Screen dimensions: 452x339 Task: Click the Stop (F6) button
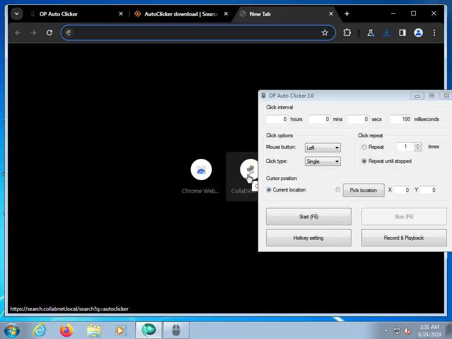[x=404, y=216]
